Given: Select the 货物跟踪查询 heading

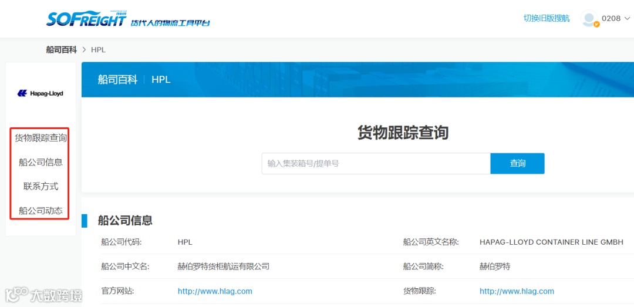Looking at the screenshot, I should [403, 133].
